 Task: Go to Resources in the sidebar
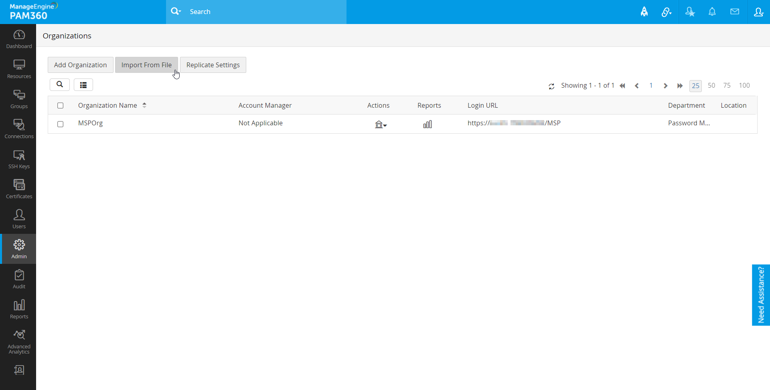[x=19, y=69]
